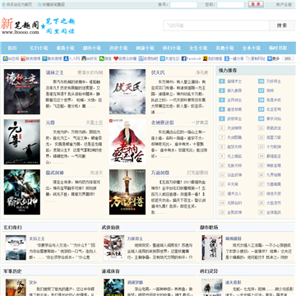
Task: Open 玄幻小说 navigation tab
Action: point(39,48)
